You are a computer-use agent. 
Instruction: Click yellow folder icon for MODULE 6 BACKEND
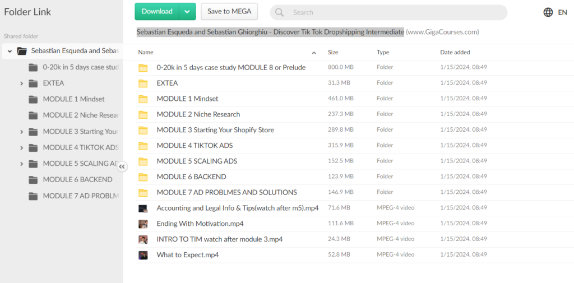tap(143, 177)
